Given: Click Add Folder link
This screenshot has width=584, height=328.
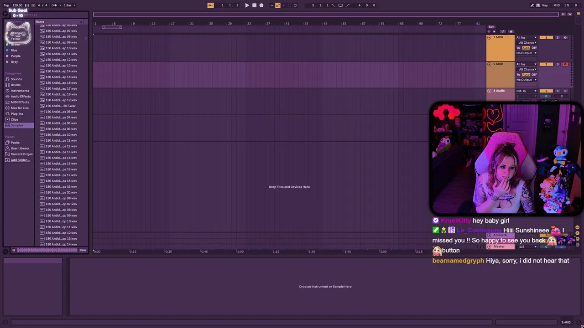Looking at the screenshot, I should point(20,160).
